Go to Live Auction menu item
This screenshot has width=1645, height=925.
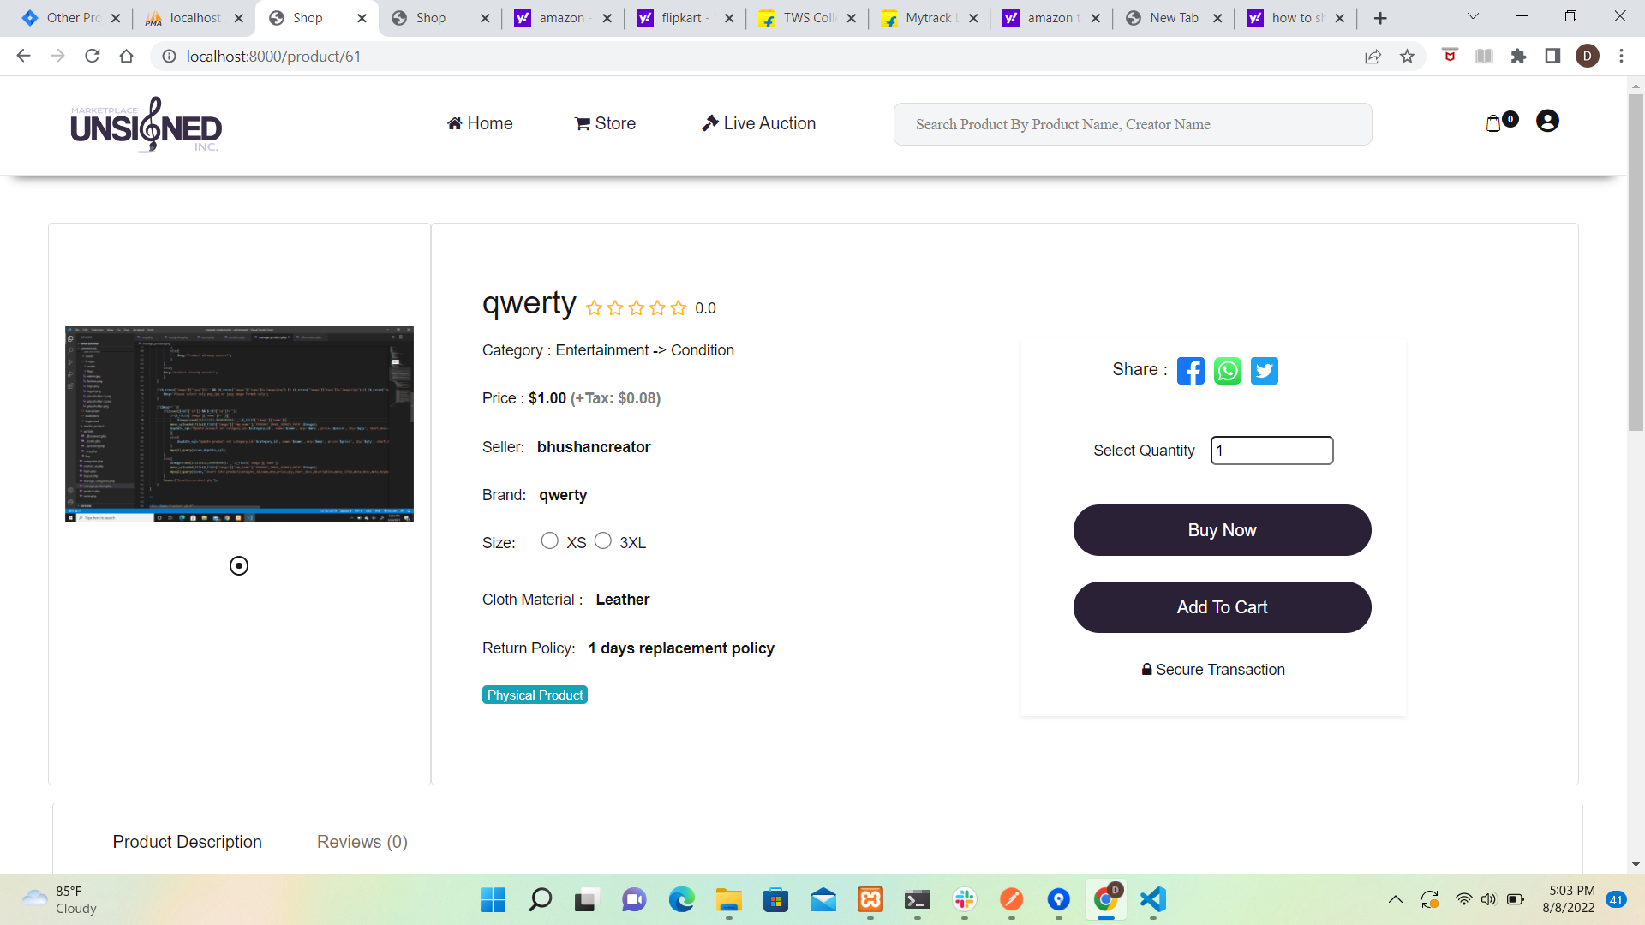click(x=758, y=123)
